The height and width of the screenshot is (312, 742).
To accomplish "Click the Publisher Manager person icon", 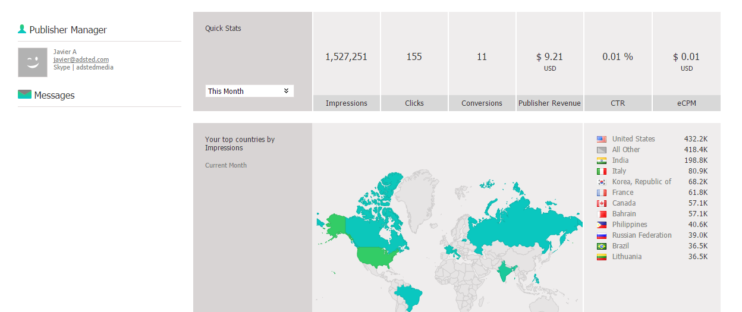I will click(22, 29).
